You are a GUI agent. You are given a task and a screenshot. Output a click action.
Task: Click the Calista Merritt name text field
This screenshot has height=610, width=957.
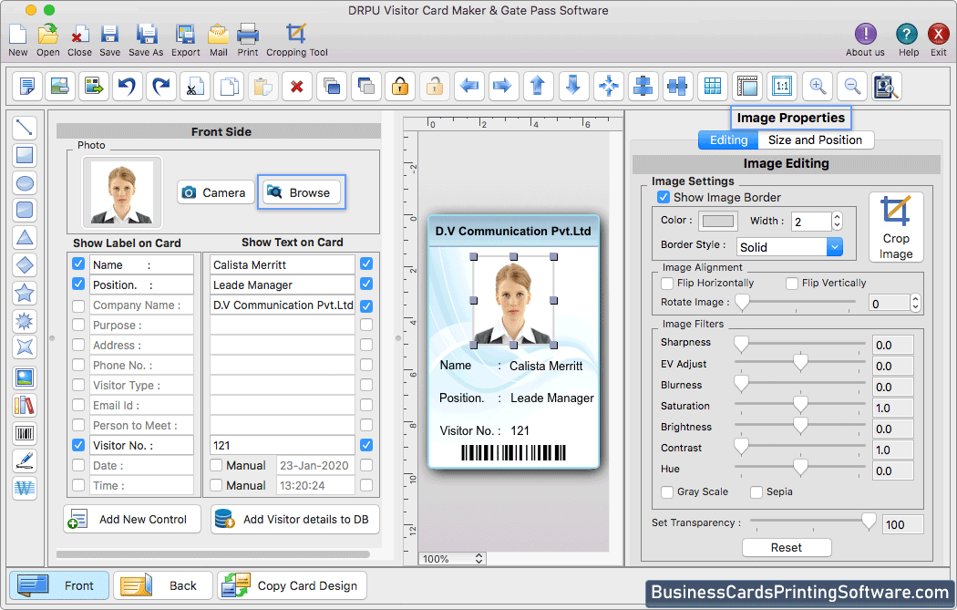(x=283, y=264)
